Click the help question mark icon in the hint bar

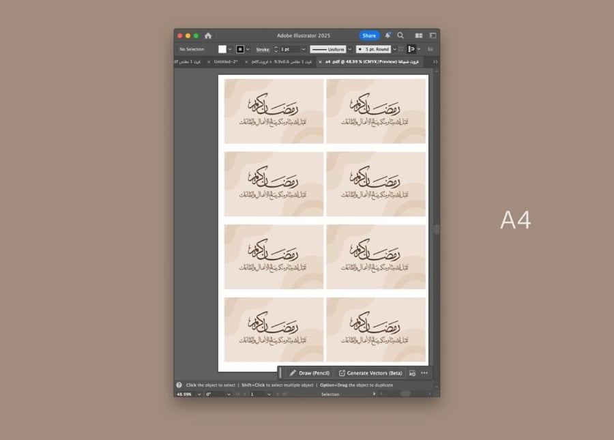(x=179, y=385)
